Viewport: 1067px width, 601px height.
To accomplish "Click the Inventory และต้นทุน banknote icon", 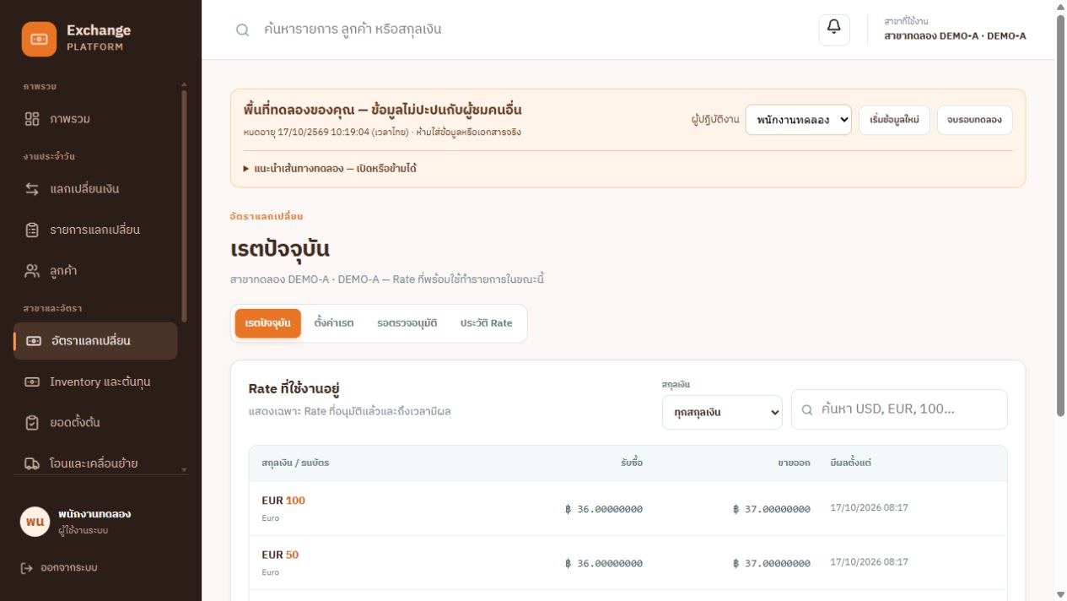I will point(32,382).
